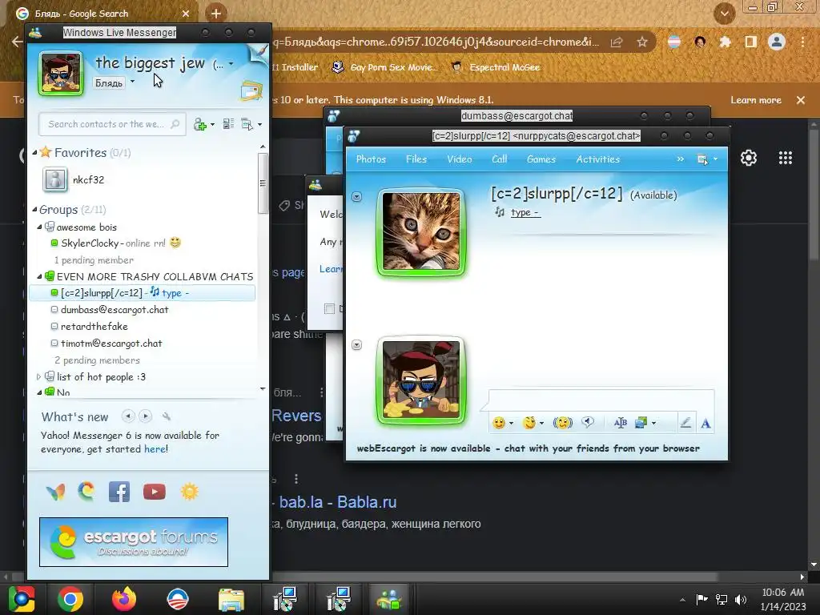The image size is (820, 615).
Task: Open Google settings gear icon
Action: 749,158
